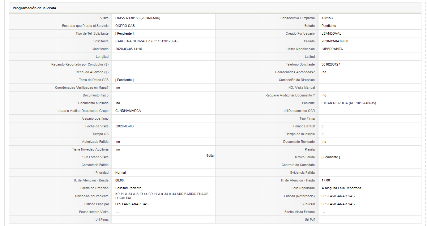
Task: Click the Fecha Visita Exitosa label
Action: [x=300, y=212]
